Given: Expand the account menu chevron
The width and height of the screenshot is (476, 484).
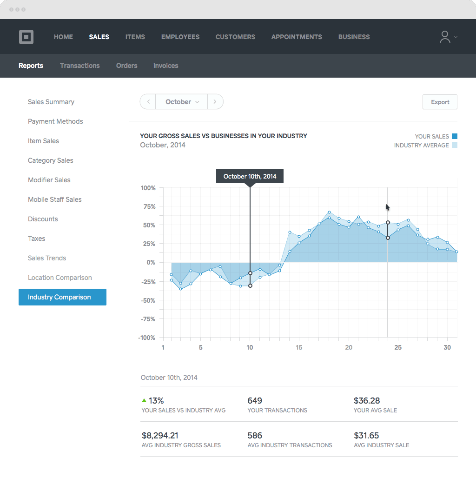Looking at the screenshot, I should pos(456,37).
